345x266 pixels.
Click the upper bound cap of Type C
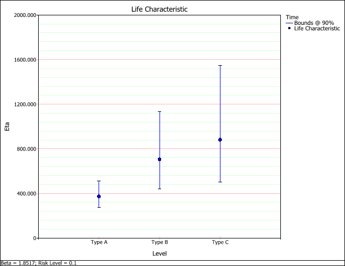point(220,65)
